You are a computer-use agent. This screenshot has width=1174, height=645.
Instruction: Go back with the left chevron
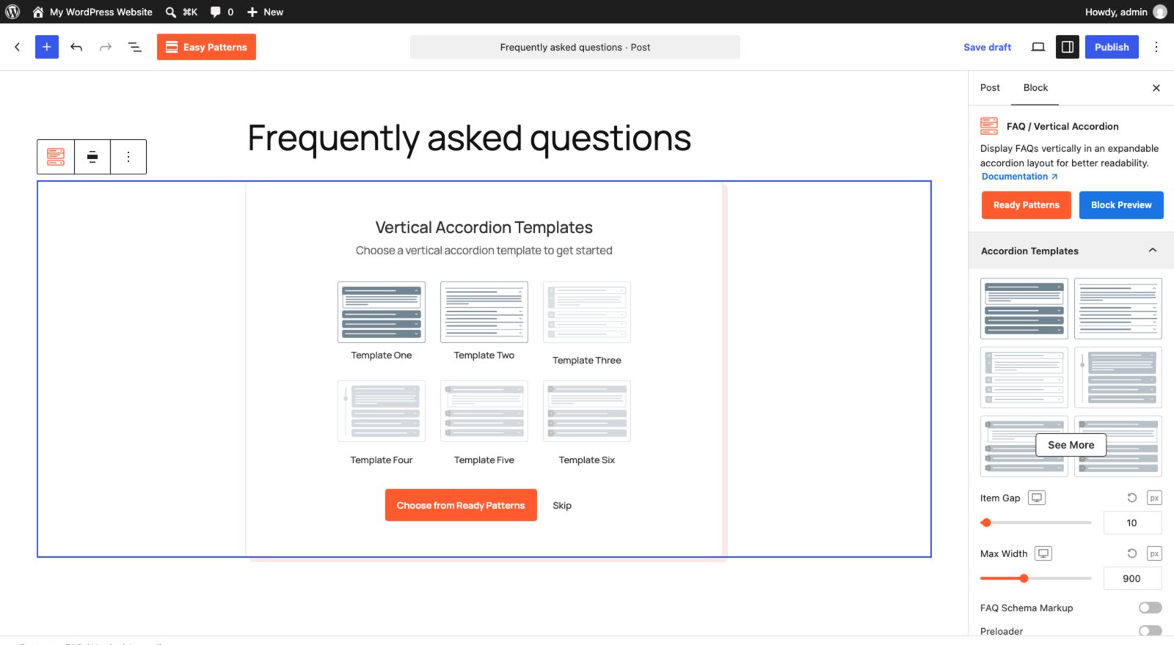point(18,47)
